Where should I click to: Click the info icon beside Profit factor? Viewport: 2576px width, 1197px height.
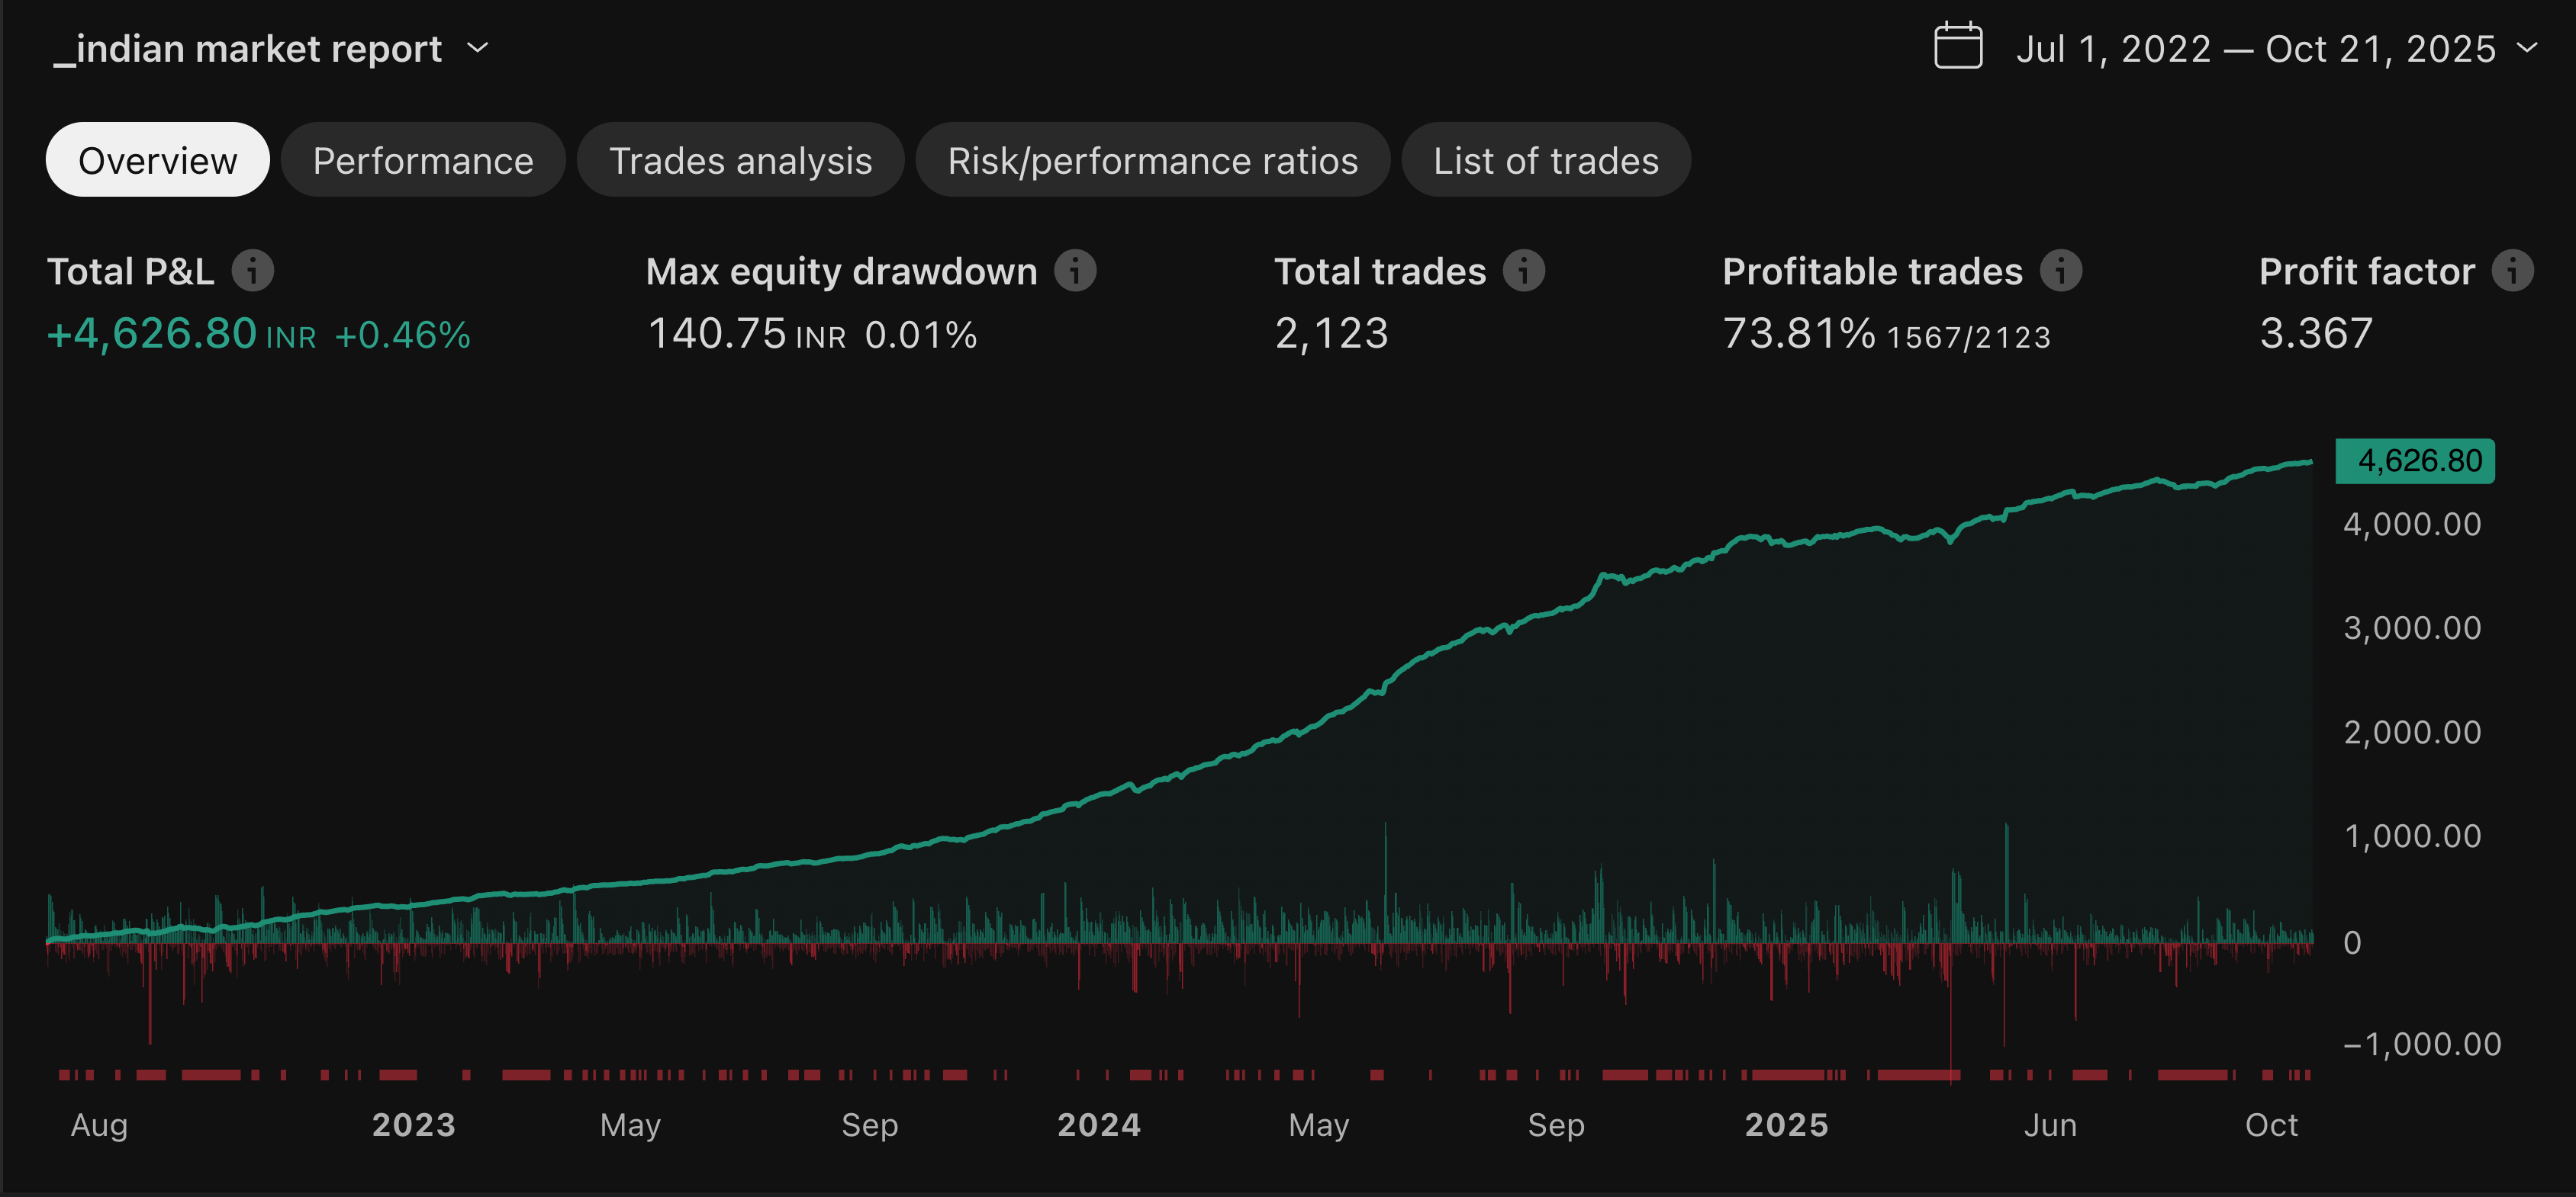pos(2512,271)
